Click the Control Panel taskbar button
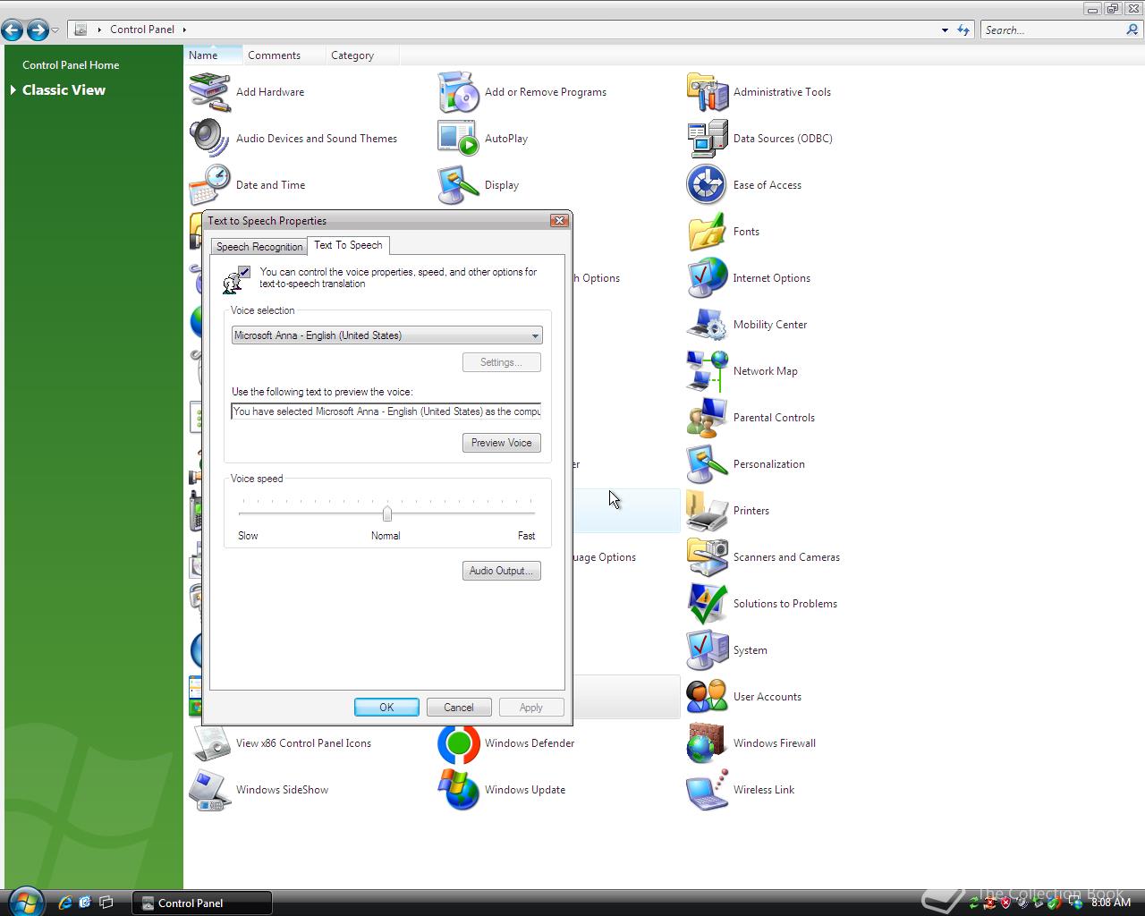Viewport: 1145px width, 916px height. (202, 903)
